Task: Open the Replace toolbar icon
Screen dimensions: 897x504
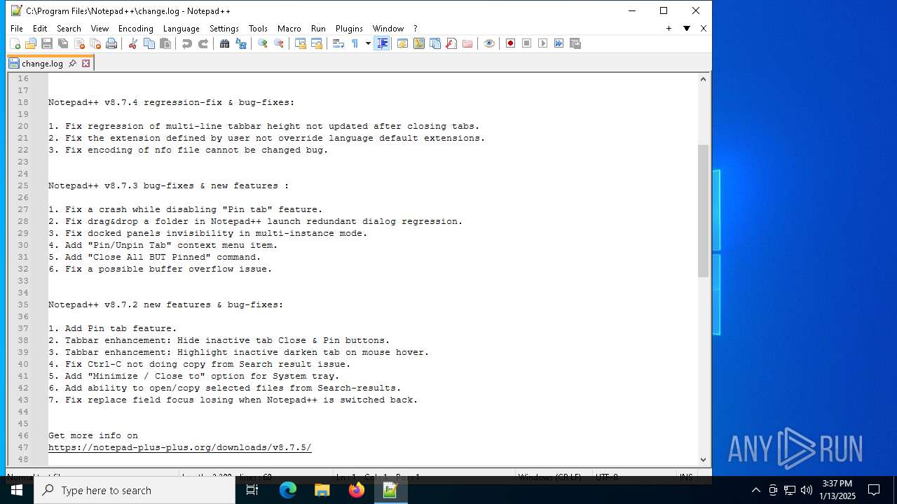Action: click(x=241, y=43)
